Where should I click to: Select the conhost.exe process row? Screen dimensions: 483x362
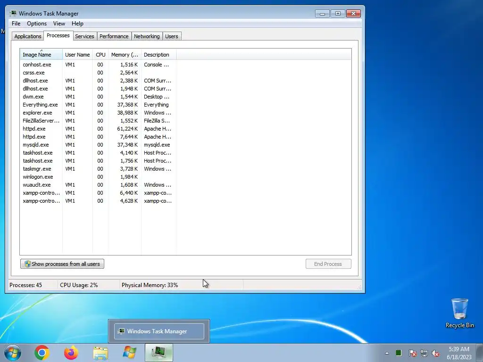tap(98, 65)
